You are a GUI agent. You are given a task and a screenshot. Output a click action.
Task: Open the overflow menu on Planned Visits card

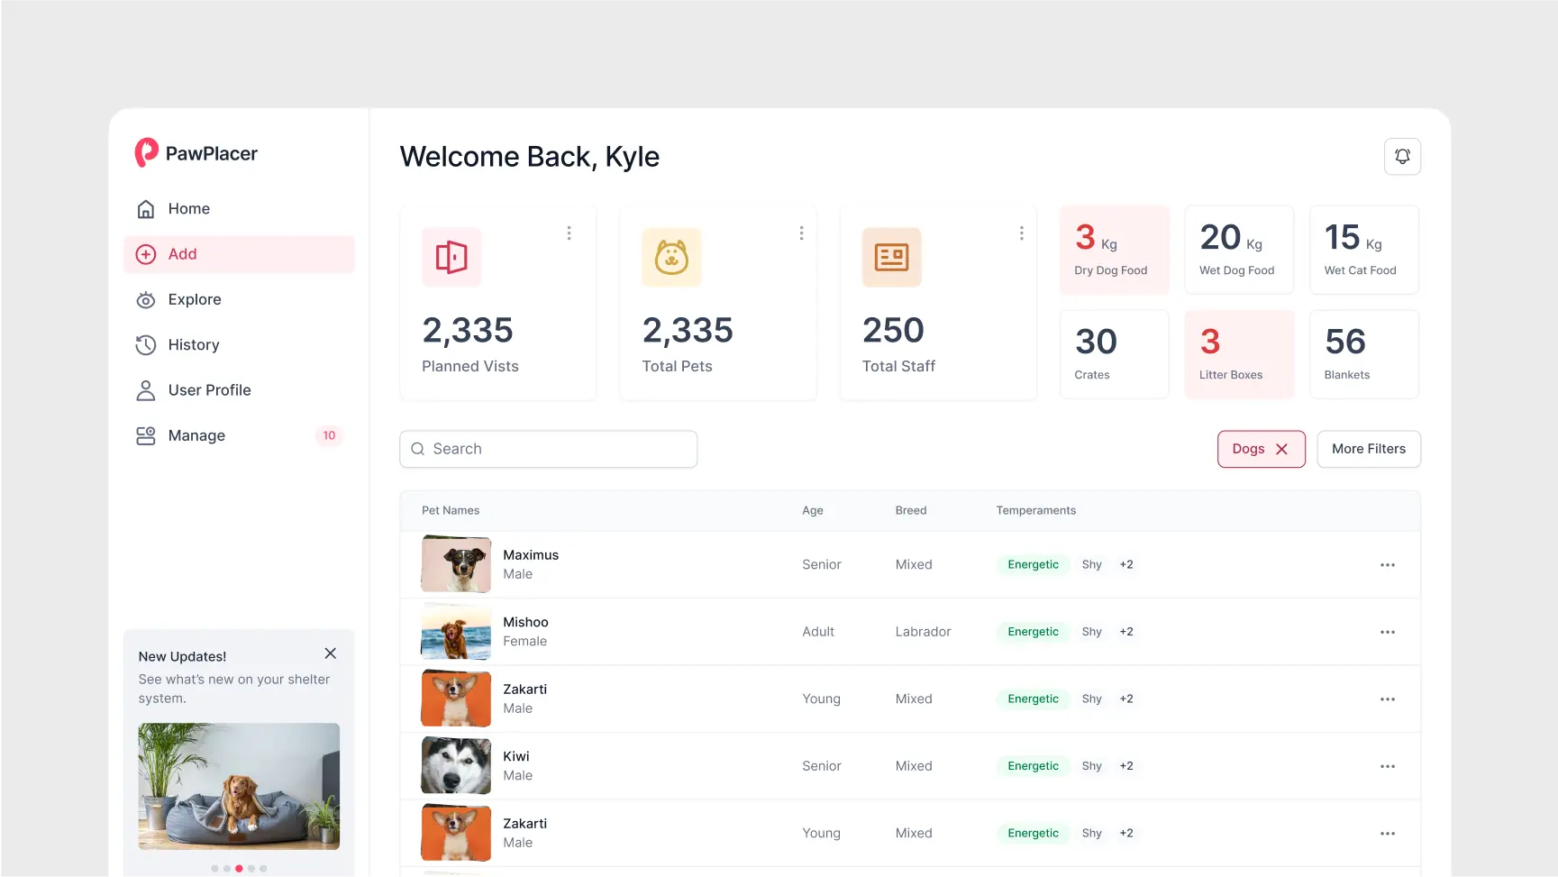(x=569, y=233)
